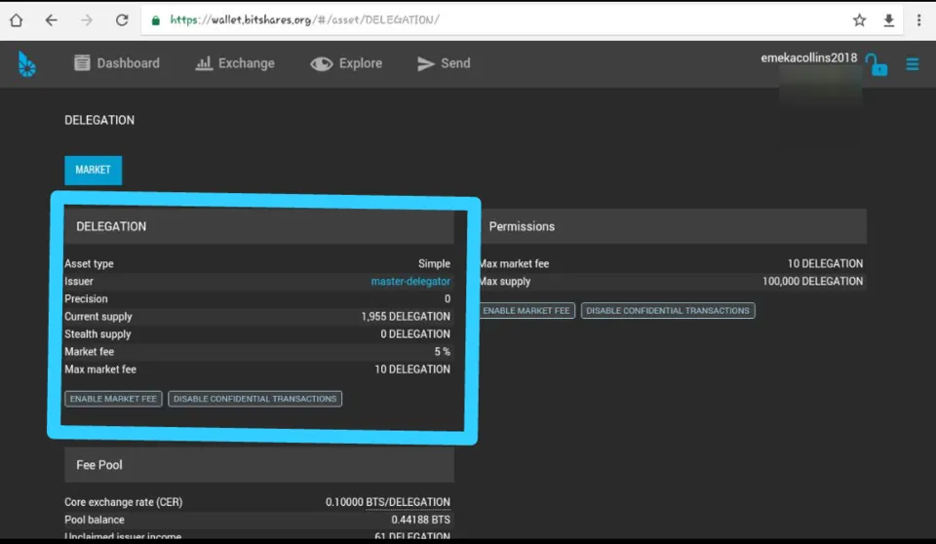
Task: Click the Max supply label under Permissions
Action: coord(505,281)
